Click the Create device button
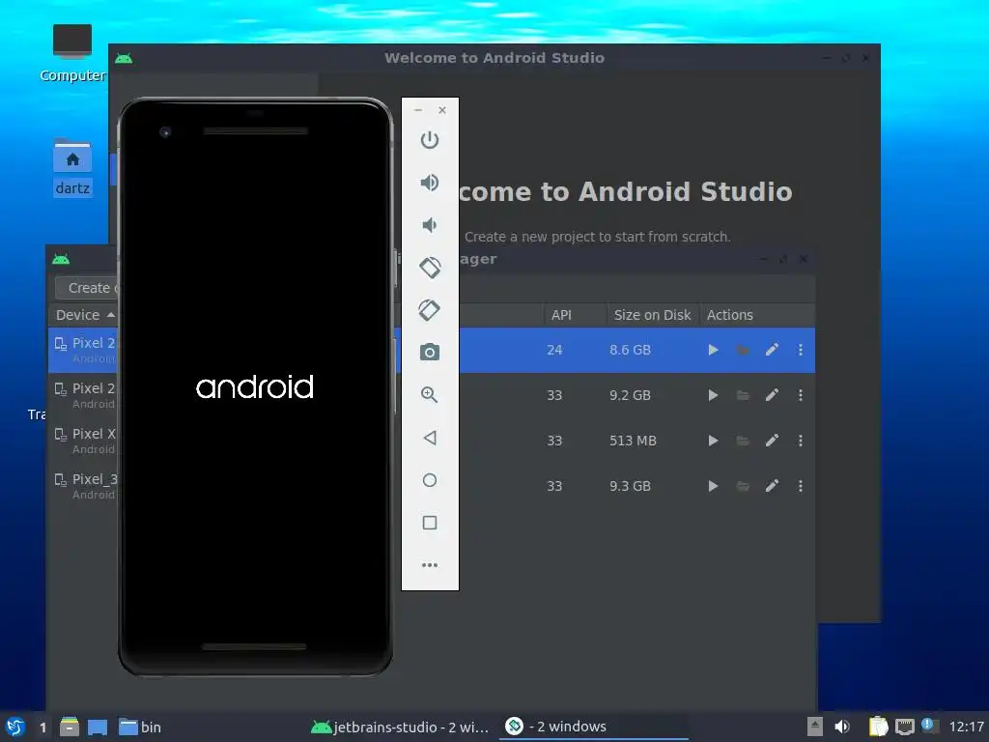 coord(87,288)
